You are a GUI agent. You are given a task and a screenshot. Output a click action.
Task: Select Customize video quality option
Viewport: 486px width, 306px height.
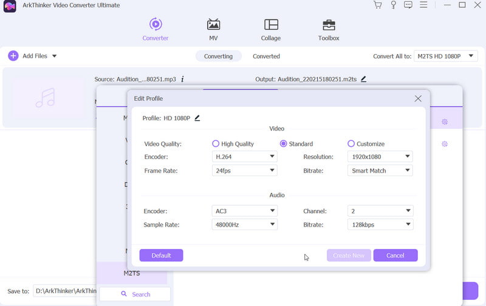coord(366,144)
